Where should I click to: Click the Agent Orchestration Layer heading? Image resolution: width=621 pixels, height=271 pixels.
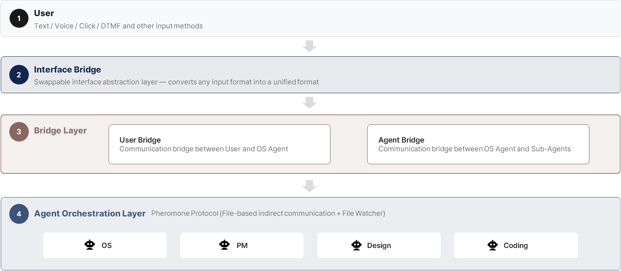[x=90, y=214]
